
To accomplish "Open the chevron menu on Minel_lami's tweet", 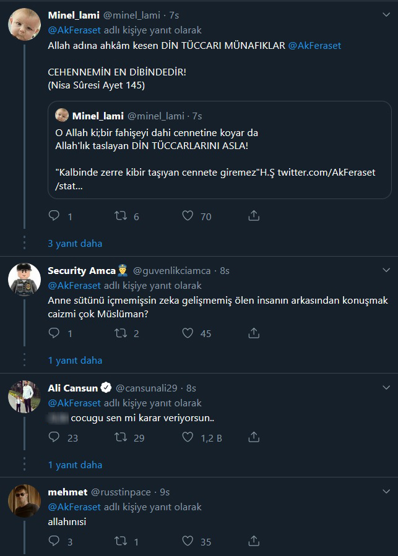I will (x=386, y=15).
